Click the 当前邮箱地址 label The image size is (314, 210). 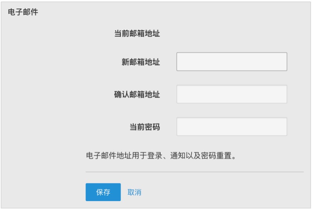point(137,33)
